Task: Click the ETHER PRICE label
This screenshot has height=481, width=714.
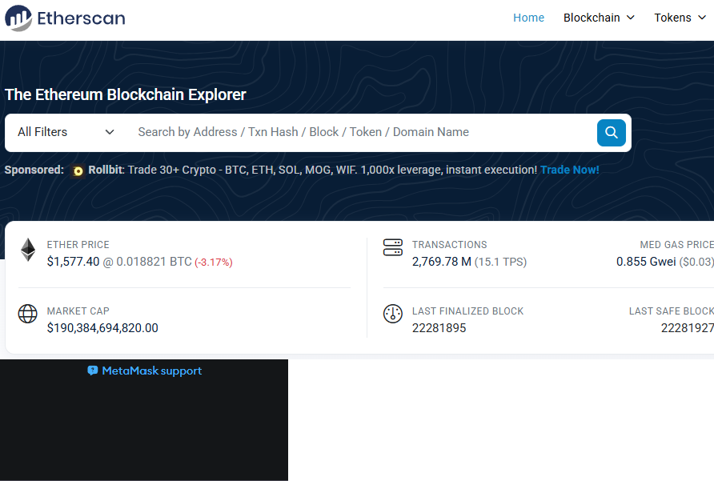Action: tap(78, 245)
